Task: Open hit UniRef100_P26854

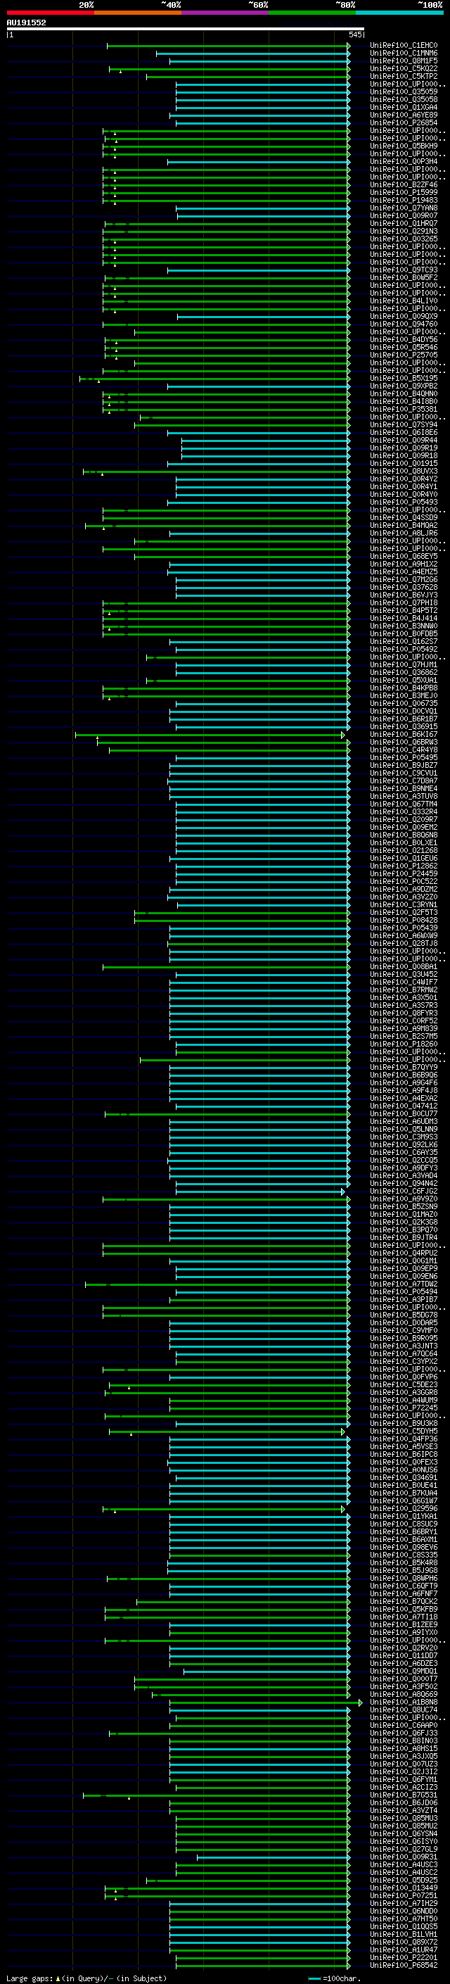Action: (403, 123)
